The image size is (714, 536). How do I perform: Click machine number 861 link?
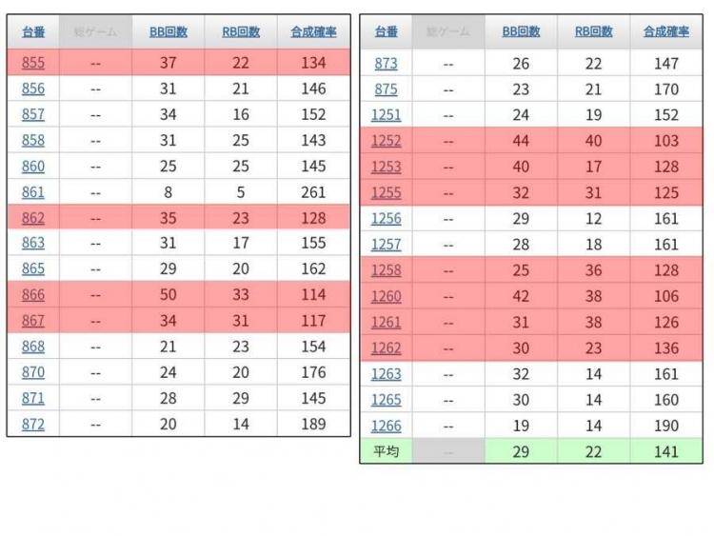[33, 192]
